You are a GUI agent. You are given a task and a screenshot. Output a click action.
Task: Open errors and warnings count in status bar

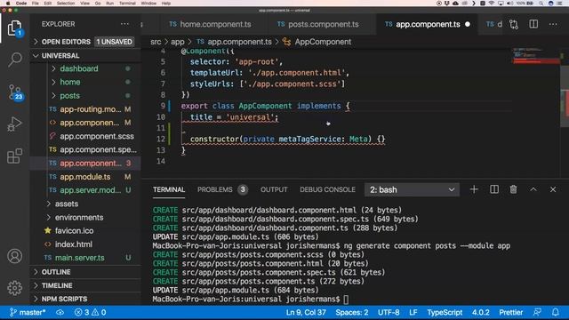(91, 312)
